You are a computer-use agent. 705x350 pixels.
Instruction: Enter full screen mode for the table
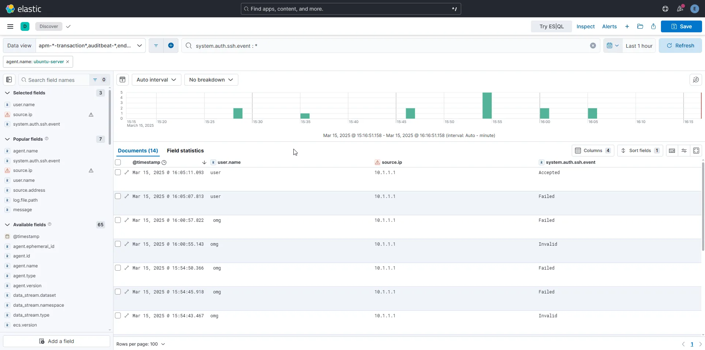pyautogui.click(x=696, y=151)
